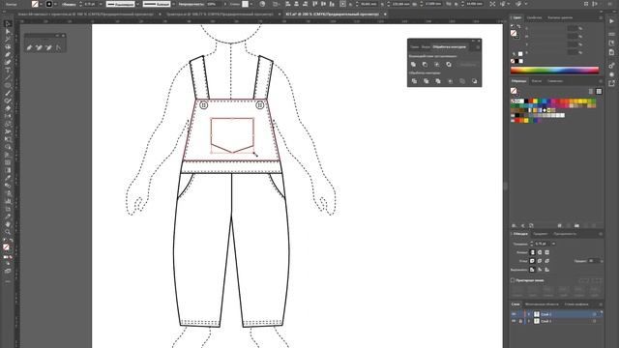This screenshot has height=348, width=619.
Task: Select the None swatch in Color panel
Action: tap(513, 61)
